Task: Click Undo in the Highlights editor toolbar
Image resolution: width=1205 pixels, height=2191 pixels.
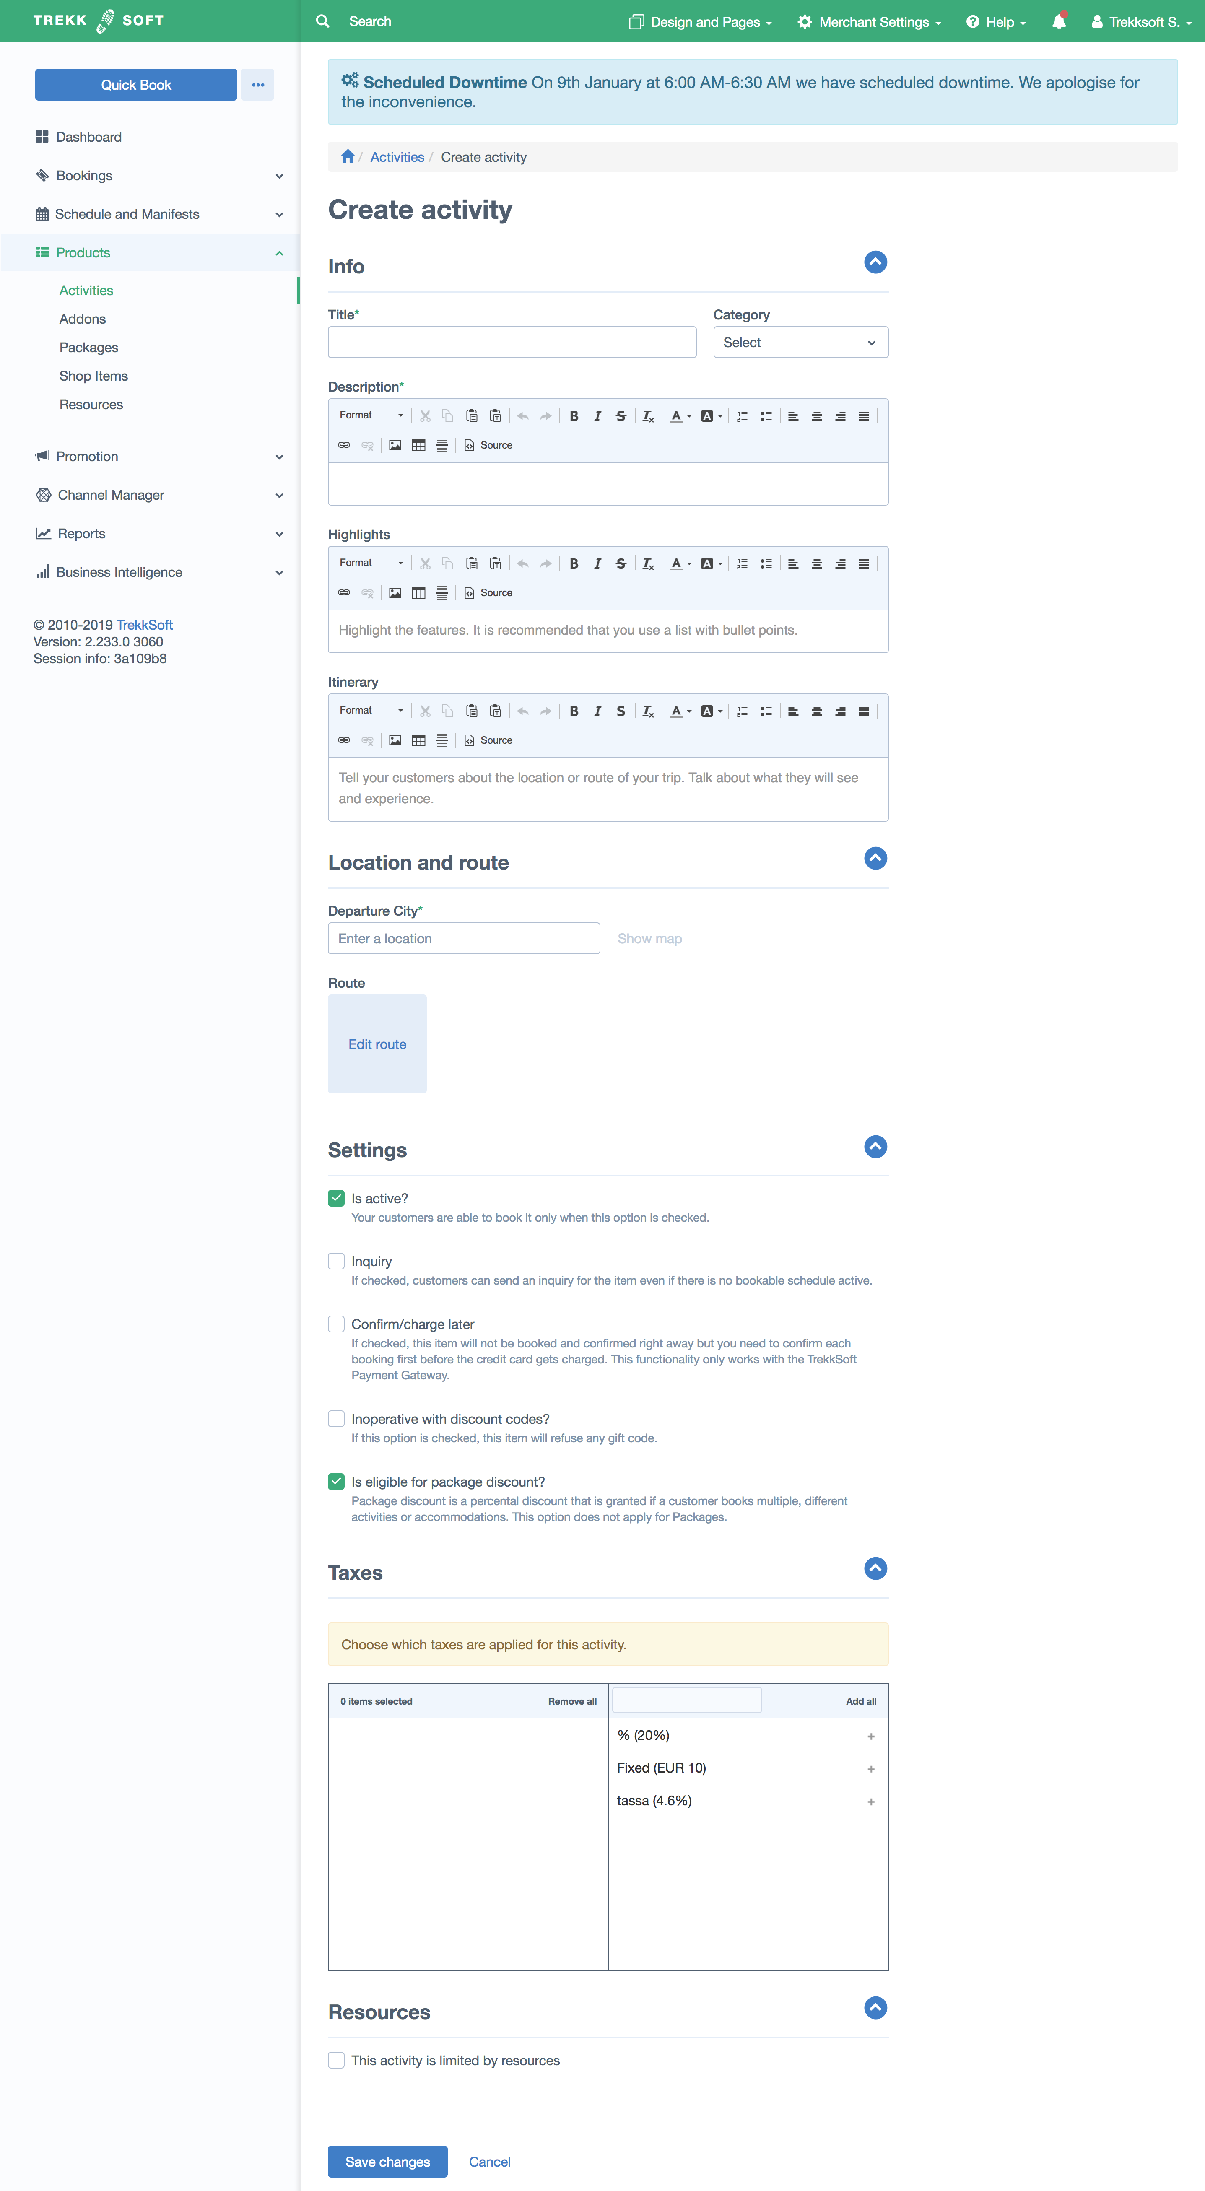Action: (x=522, y=563)
